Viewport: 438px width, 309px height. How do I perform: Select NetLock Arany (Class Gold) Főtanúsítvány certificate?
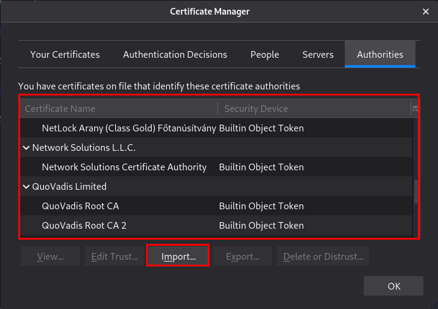216,128
